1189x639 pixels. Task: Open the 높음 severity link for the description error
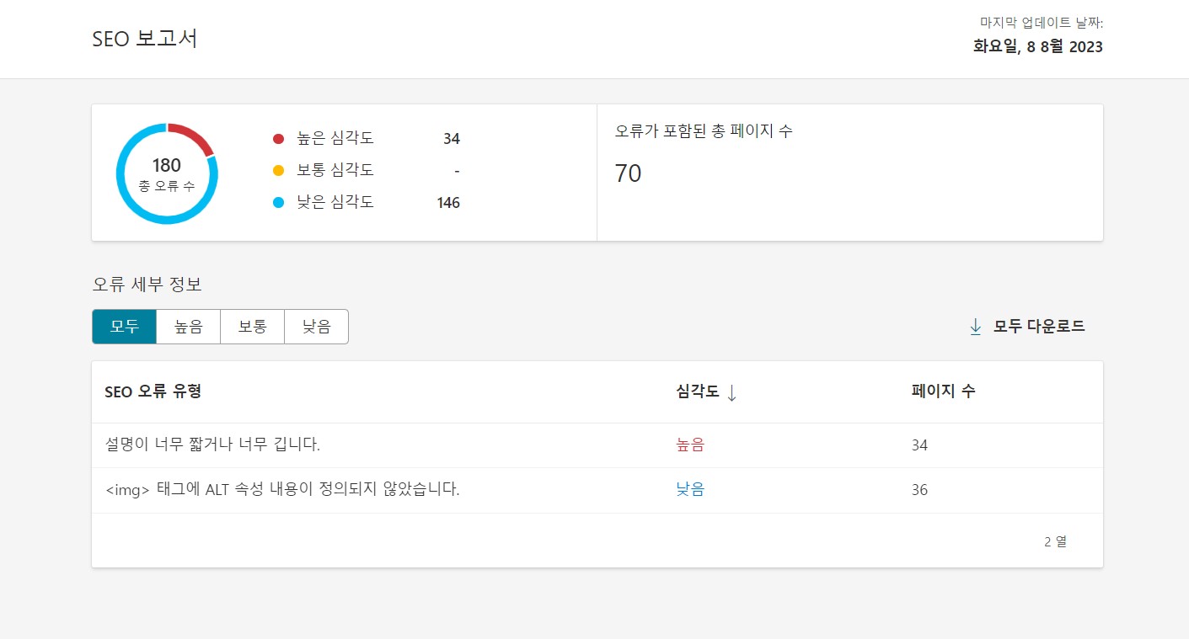(x=690, y=445)
